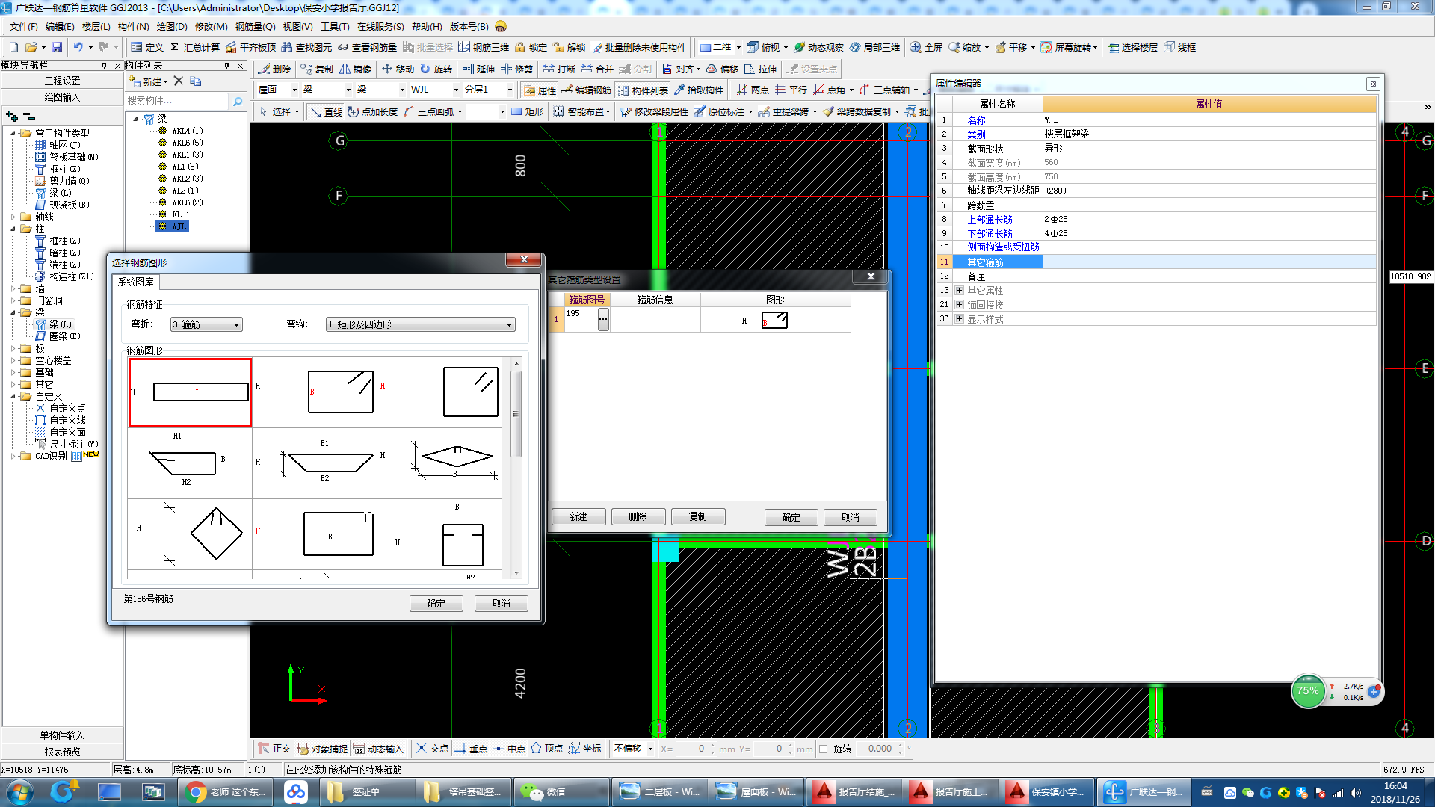Open the 文件(F) menu

[x=24, y=26]
